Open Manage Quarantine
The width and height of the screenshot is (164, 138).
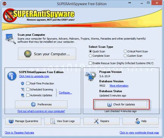tap(23, 121)
